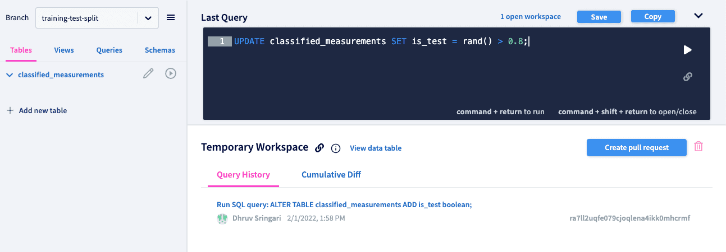Screen dimensions: 726x252
Task: Collapse the classified_measurements table chevron
Action: 10,75
